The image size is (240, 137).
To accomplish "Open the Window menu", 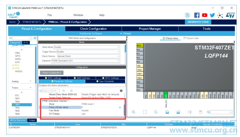I will tap(78, 15).
